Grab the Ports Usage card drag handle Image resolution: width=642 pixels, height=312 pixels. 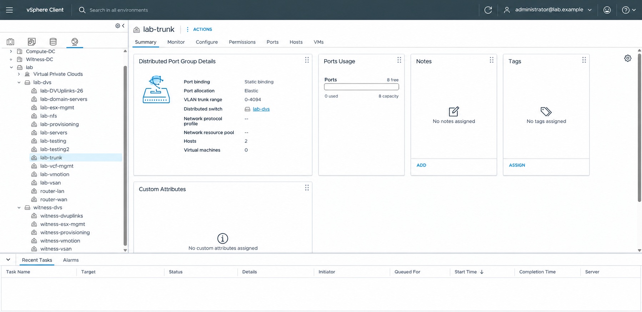tap(399, 60)
